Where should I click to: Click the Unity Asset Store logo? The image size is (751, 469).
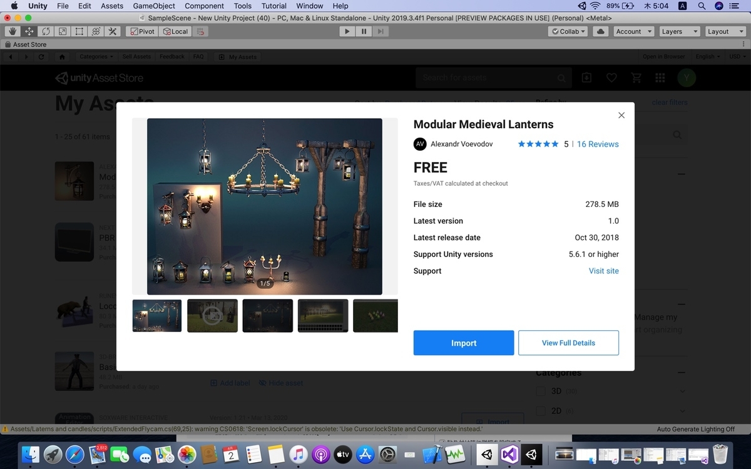100,78
